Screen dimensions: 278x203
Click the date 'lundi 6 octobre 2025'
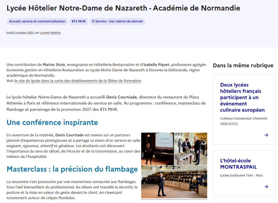pos(20,33)
